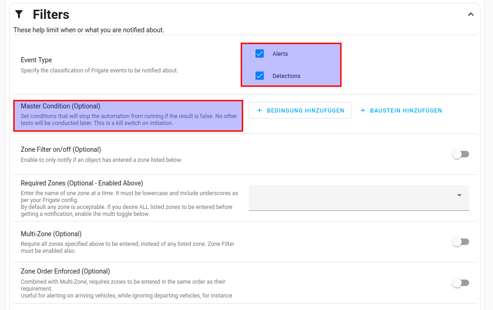Turn on the Multi-Zone toggle
Image resolution: width=493 pixels, height=310 pixels.
[x=460, y=242]
